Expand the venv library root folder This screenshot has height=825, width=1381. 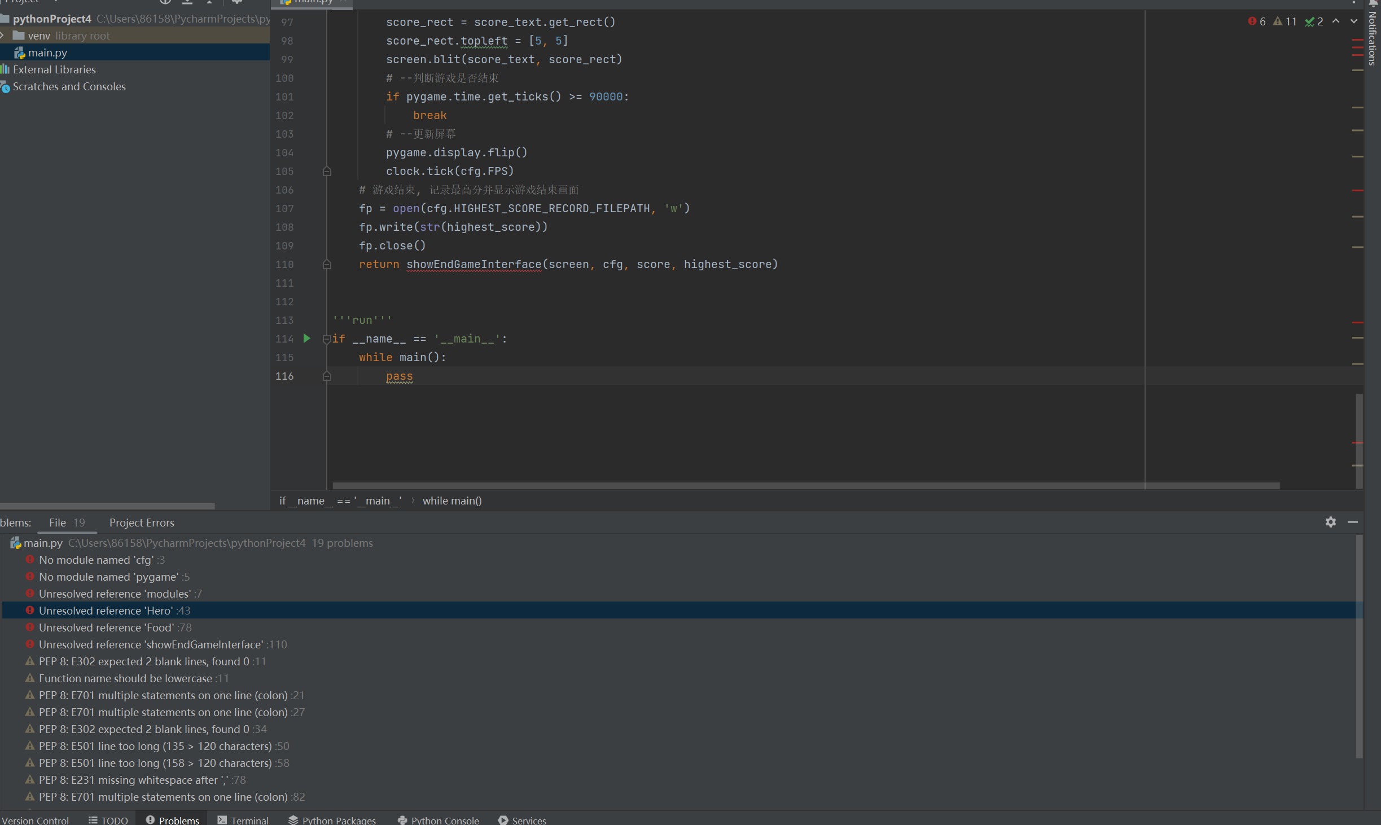[3, 36]
